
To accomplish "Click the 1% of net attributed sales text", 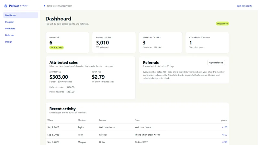I will tap(103, 82).
